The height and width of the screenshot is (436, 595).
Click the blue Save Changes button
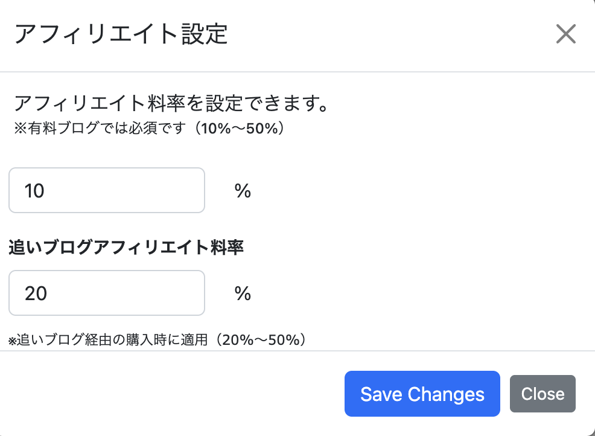(x=422, y=394)
